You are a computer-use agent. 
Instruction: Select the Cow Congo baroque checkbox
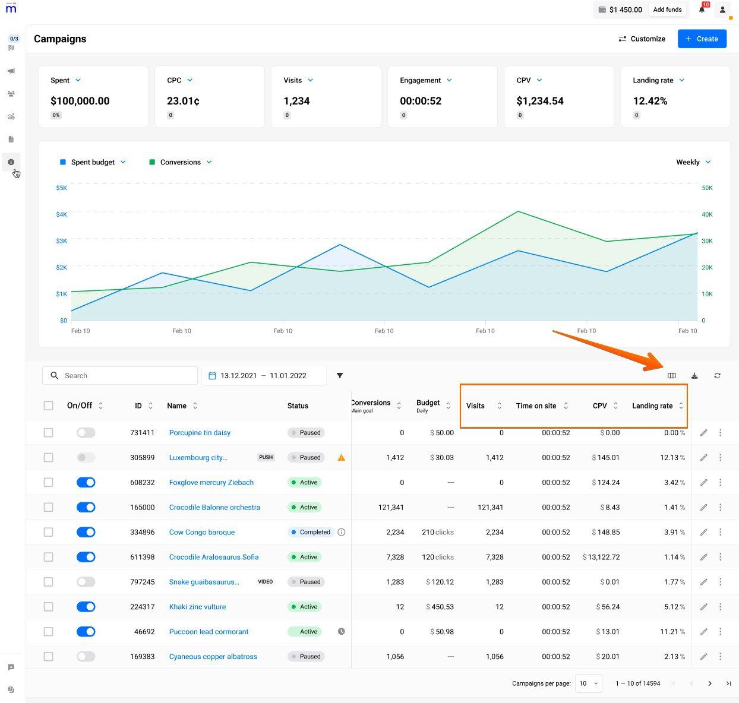[x=49, y=533]
